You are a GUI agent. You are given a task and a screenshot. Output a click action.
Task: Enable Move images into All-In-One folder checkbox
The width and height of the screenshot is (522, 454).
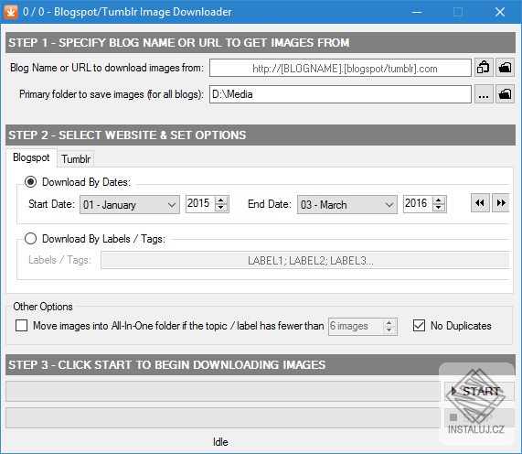tap(22, 325)
